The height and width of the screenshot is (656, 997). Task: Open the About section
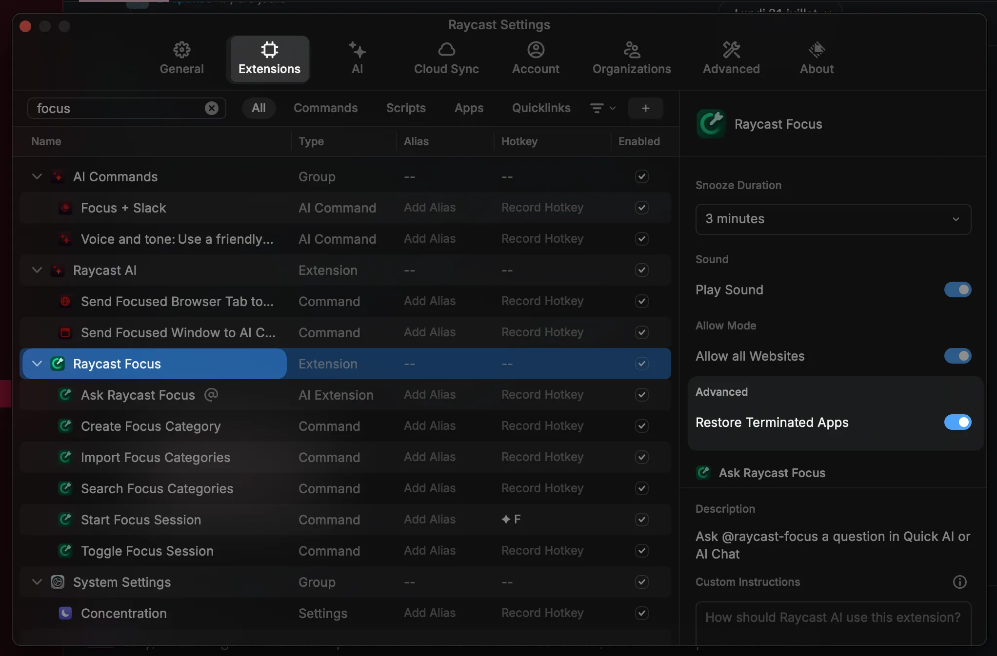click(x=816, y=57)
